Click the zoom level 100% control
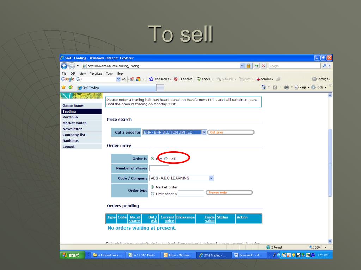 pos(317,247)
